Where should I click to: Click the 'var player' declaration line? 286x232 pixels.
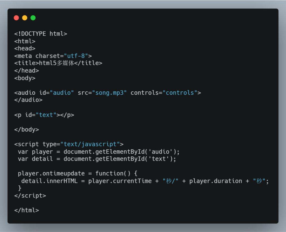[99, 152]
